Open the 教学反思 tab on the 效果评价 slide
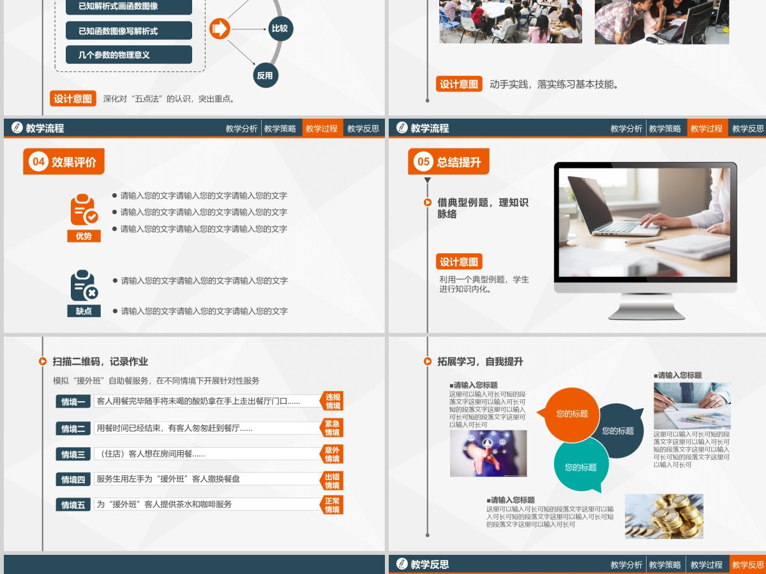Viewport: 766px width, 574px height. 363,128
